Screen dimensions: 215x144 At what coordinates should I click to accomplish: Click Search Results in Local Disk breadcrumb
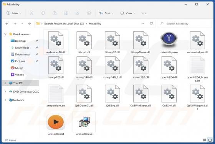pos(64,24)
